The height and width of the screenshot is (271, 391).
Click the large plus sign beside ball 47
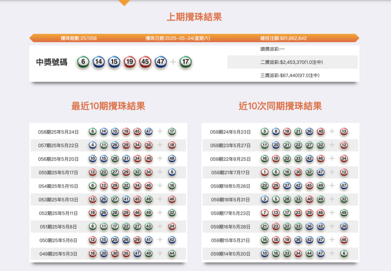tap(173, 62)
